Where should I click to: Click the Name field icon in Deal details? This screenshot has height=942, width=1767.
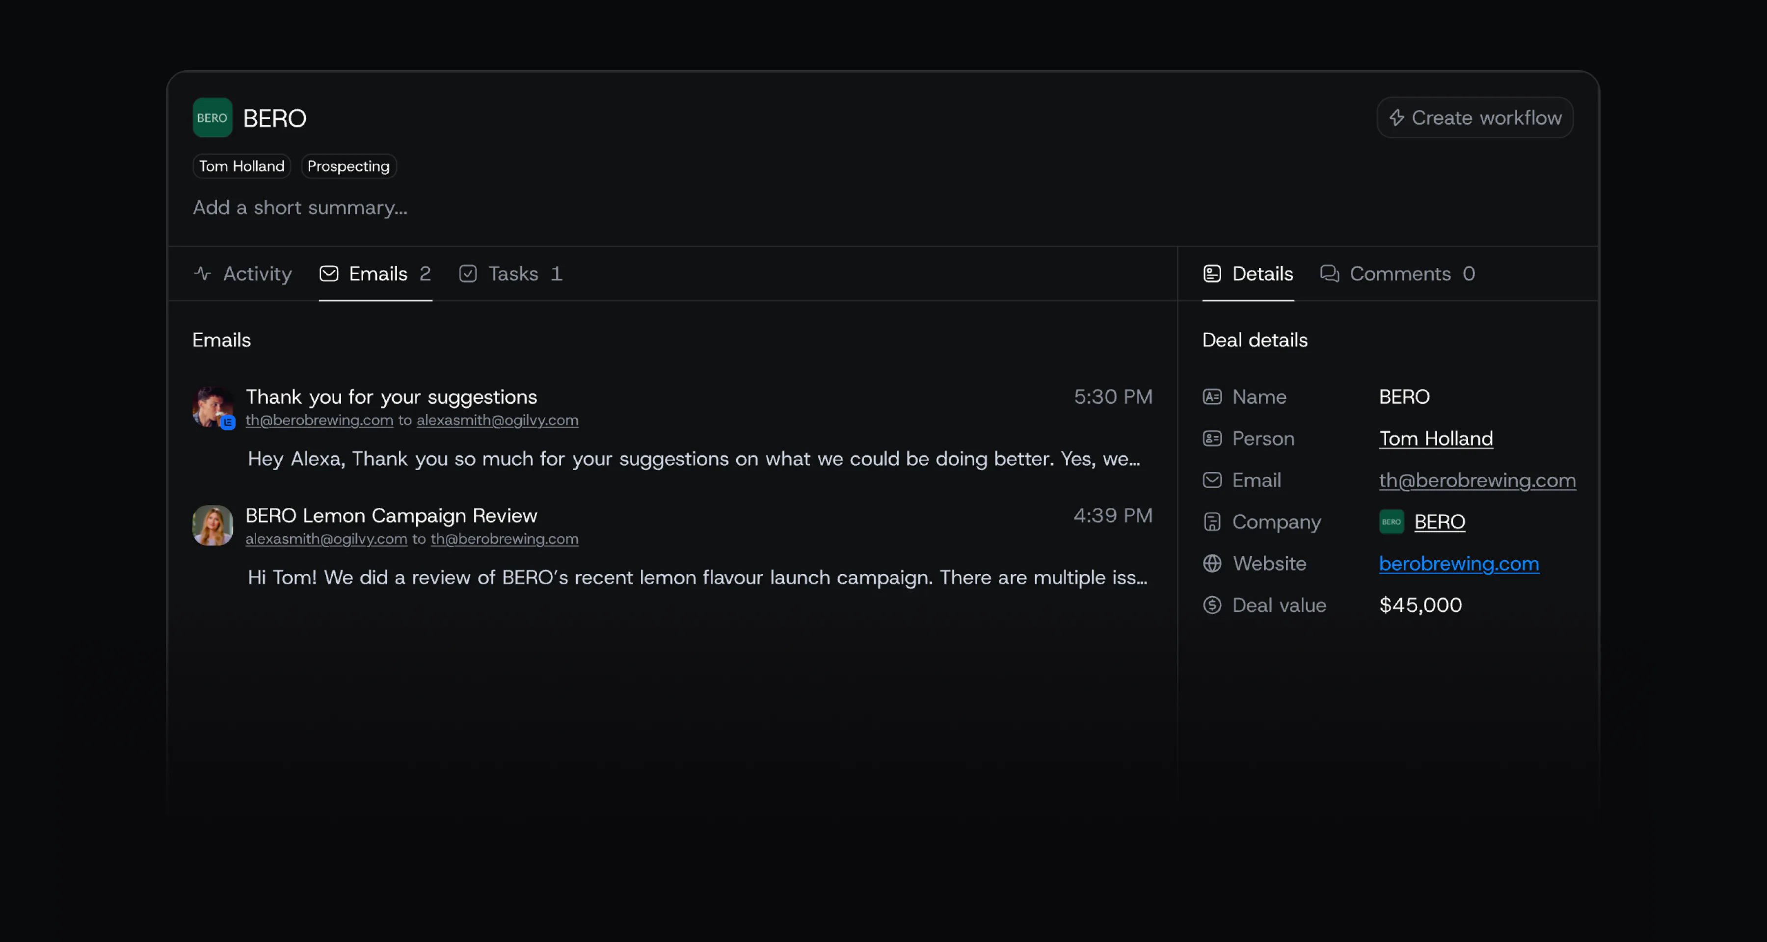coord(1211,396)
